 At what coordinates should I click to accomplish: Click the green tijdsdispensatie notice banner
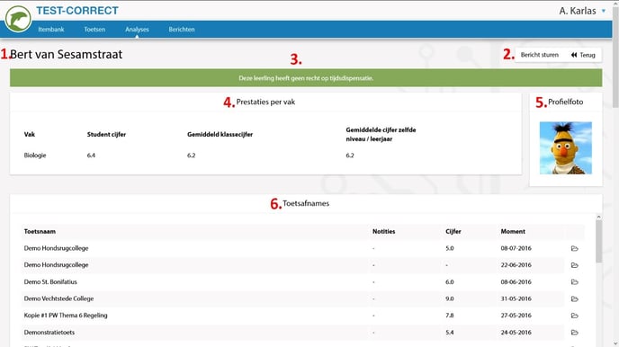pyautogui.click(x=306, y=77)
